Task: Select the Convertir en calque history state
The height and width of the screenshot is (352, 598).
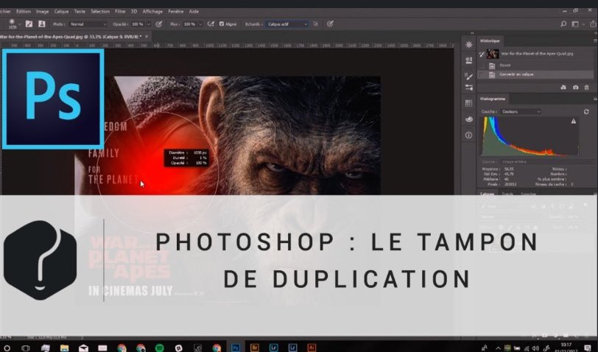Action: click(x=536, y=74)
